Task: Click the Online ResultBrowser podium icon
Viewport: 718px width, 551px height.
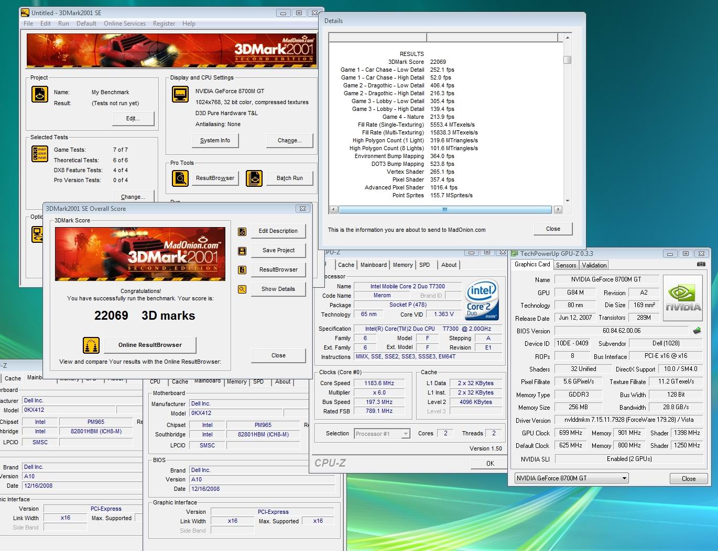Action: (x=91, y=345)
